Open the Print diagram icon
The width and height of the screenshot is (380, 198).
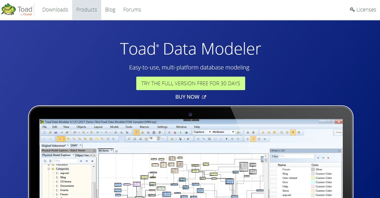(x=115, y=132)
